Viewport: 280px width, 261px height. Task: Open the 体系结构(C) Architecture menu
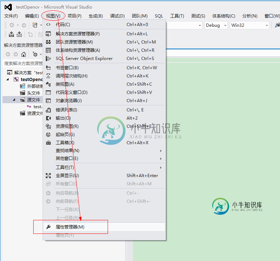223,16
